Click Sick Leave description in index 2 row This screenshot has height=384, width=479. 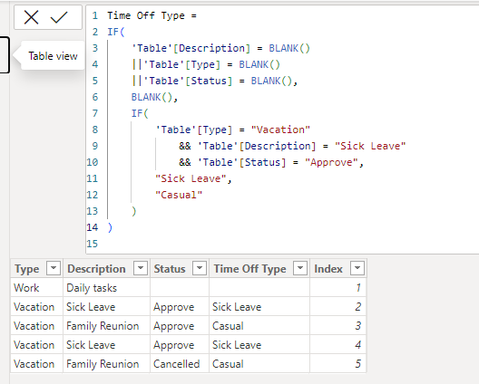[106, 306]
